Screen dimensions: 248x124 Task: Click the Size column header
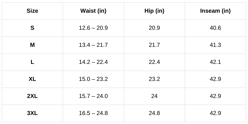[32, 11]
